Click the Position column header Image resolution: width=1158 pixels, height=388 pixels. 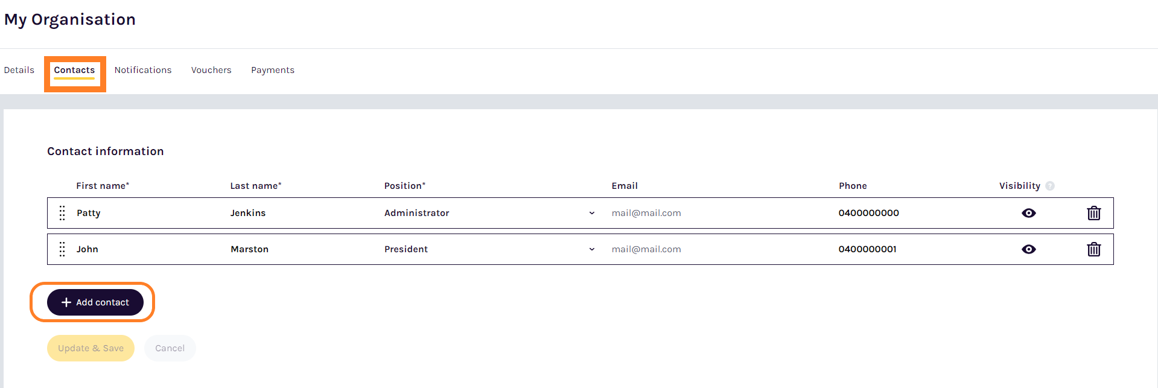(405, 186)
